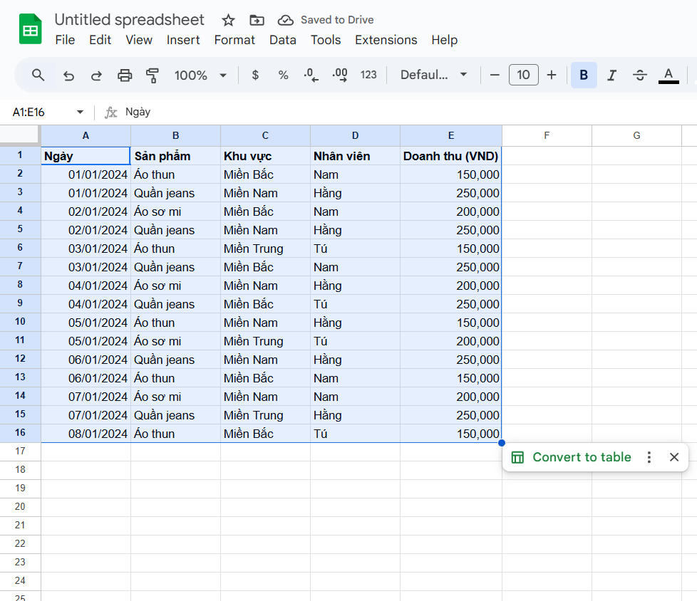This screenshot has width=697, height=601.
Task: Select the select-all corner box
Action: click(x=20, y=135)
